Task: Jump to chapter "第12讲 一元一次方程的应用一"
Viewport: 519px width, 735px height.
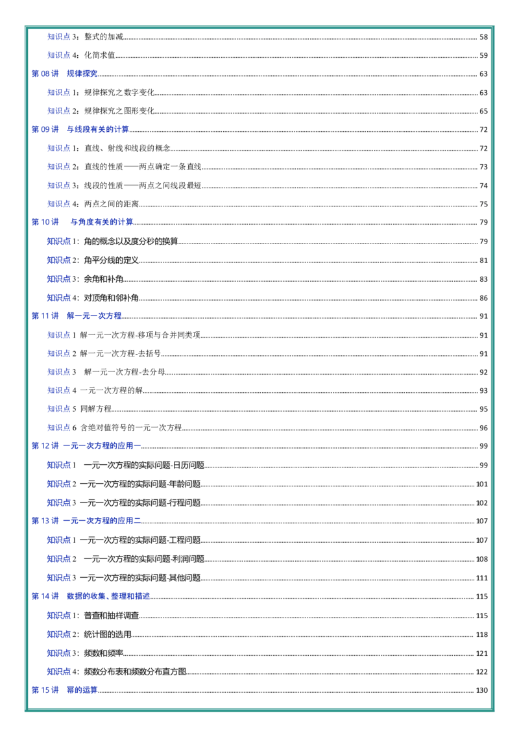Action: pos(259,446)
